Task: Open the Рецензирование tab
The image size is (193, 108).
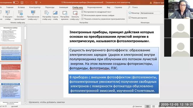Action: click(95, 7)
